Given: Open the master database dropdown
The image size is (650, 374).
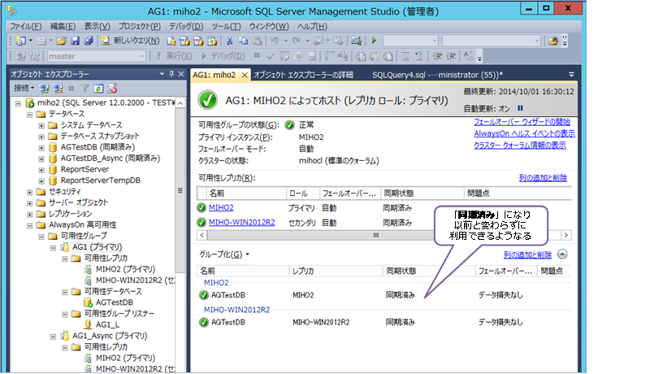Looking at the screenshot, I should click(142, 56).
